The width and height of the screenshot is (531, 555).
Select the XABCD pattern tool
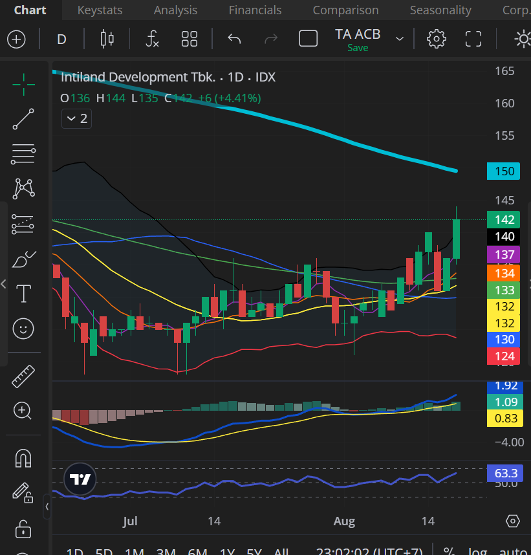pos(23,189)
